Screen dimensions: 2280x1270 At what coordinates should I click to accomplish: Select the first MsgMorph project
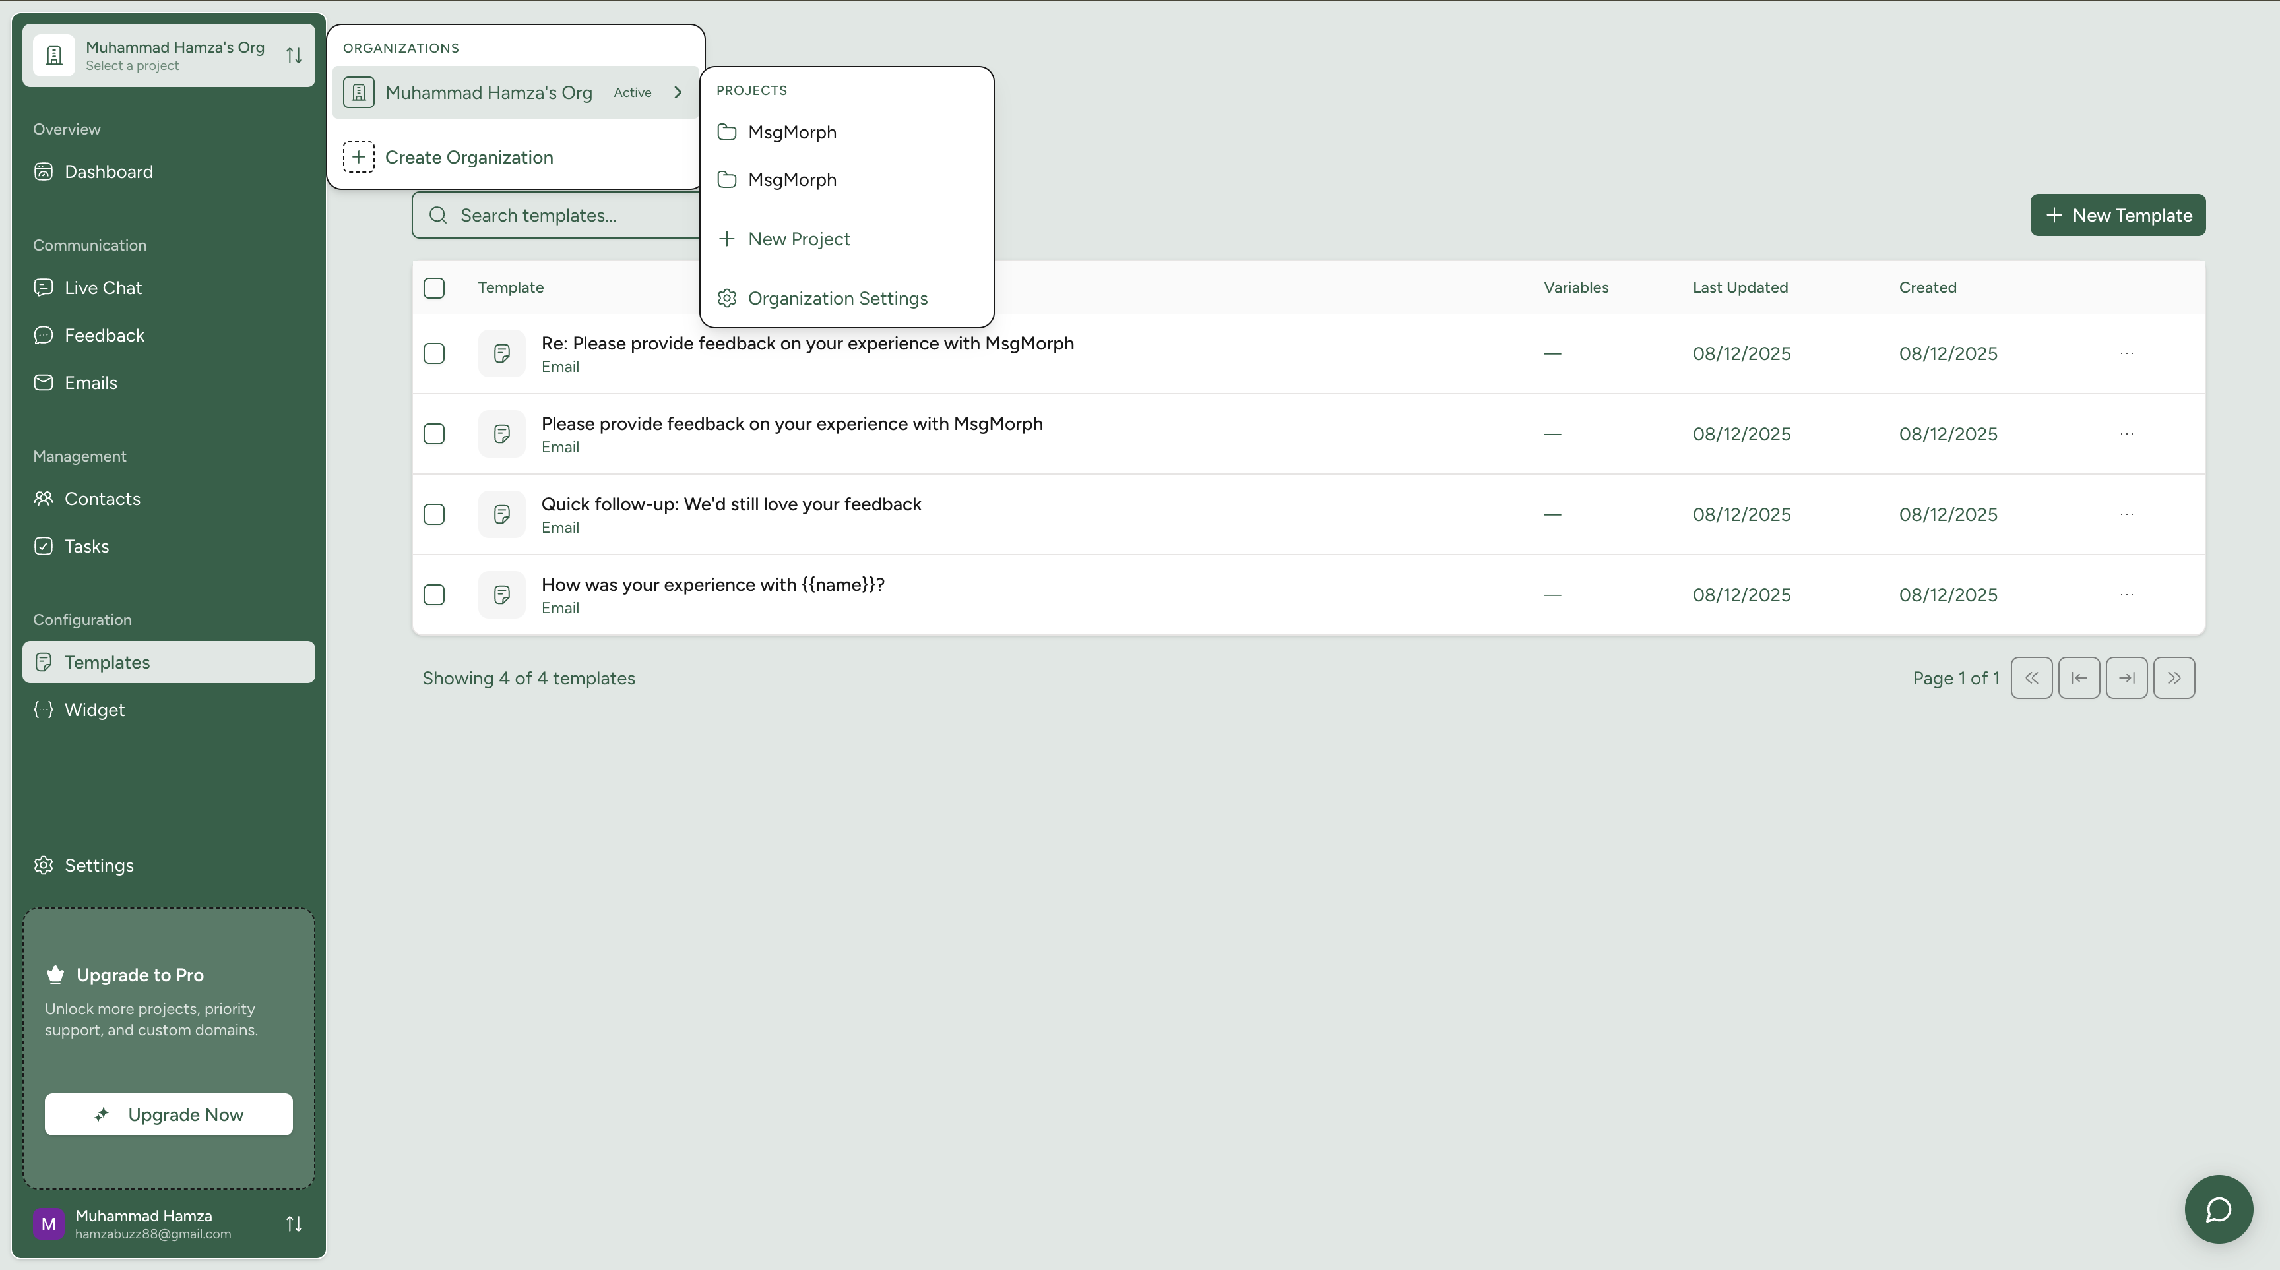coord(791,132)
